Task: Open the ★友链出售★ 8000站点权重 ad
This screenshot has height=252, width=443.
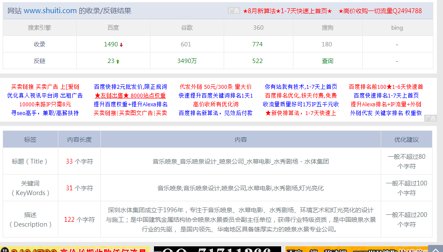Action: [x=130, y=95]
